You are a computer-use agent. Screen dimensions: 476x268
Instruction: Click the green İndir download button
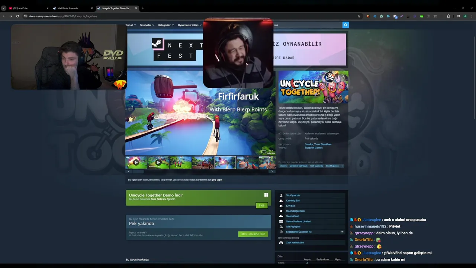262,205
